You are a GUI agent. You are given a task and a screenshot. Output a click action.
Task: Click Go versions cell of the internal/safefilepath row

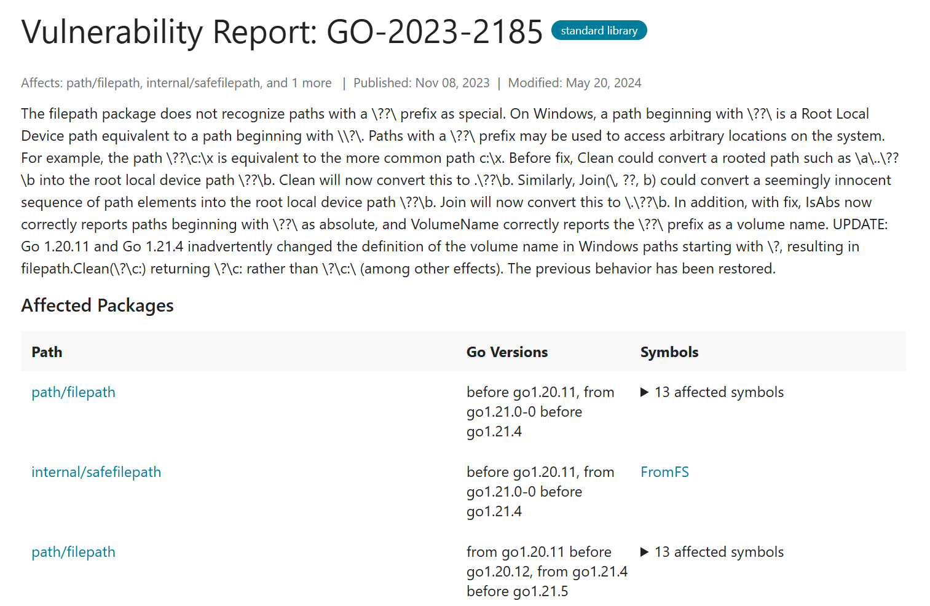(540, 492)
